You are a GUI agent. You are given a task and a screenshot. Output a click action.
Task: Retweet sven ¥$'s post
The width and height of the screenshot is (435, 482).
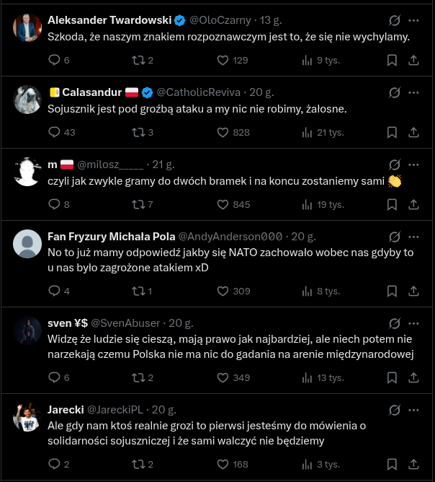click(x=138, y=378)
